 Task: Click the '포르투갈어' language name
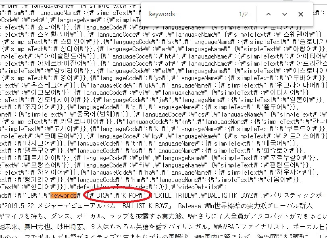pyautogui.click(x=287, y=158)
